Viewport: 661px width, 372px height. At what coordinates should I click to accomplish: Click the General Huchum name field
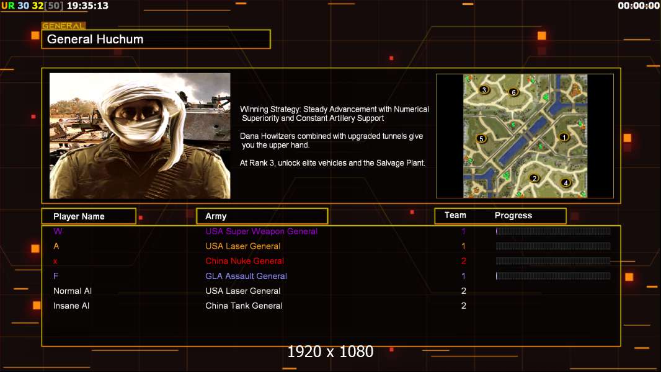156,39
